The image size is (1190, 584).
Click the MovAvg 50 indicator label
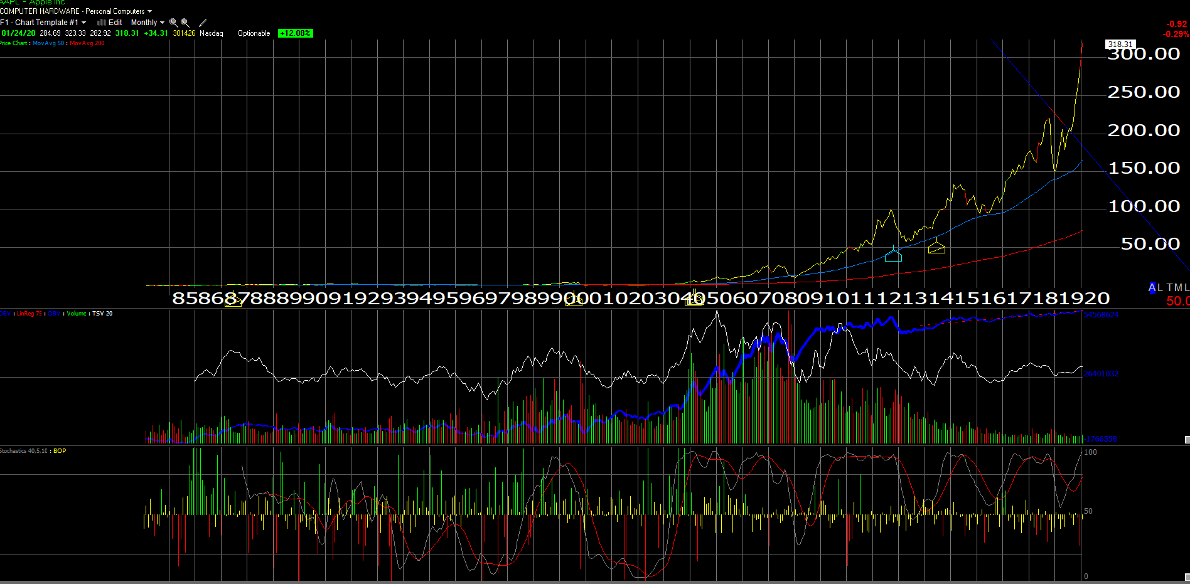[48, 43]
